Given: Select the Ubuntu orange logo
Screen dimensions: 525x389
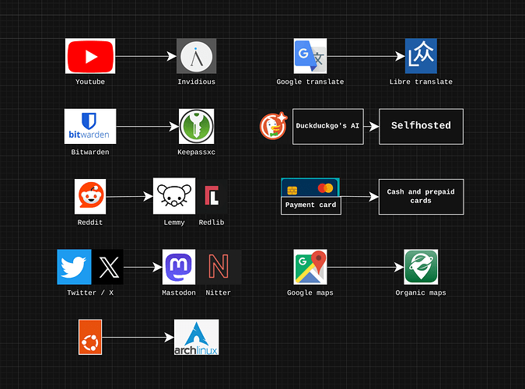Looking at the screenshot, I should click(90, 337).
